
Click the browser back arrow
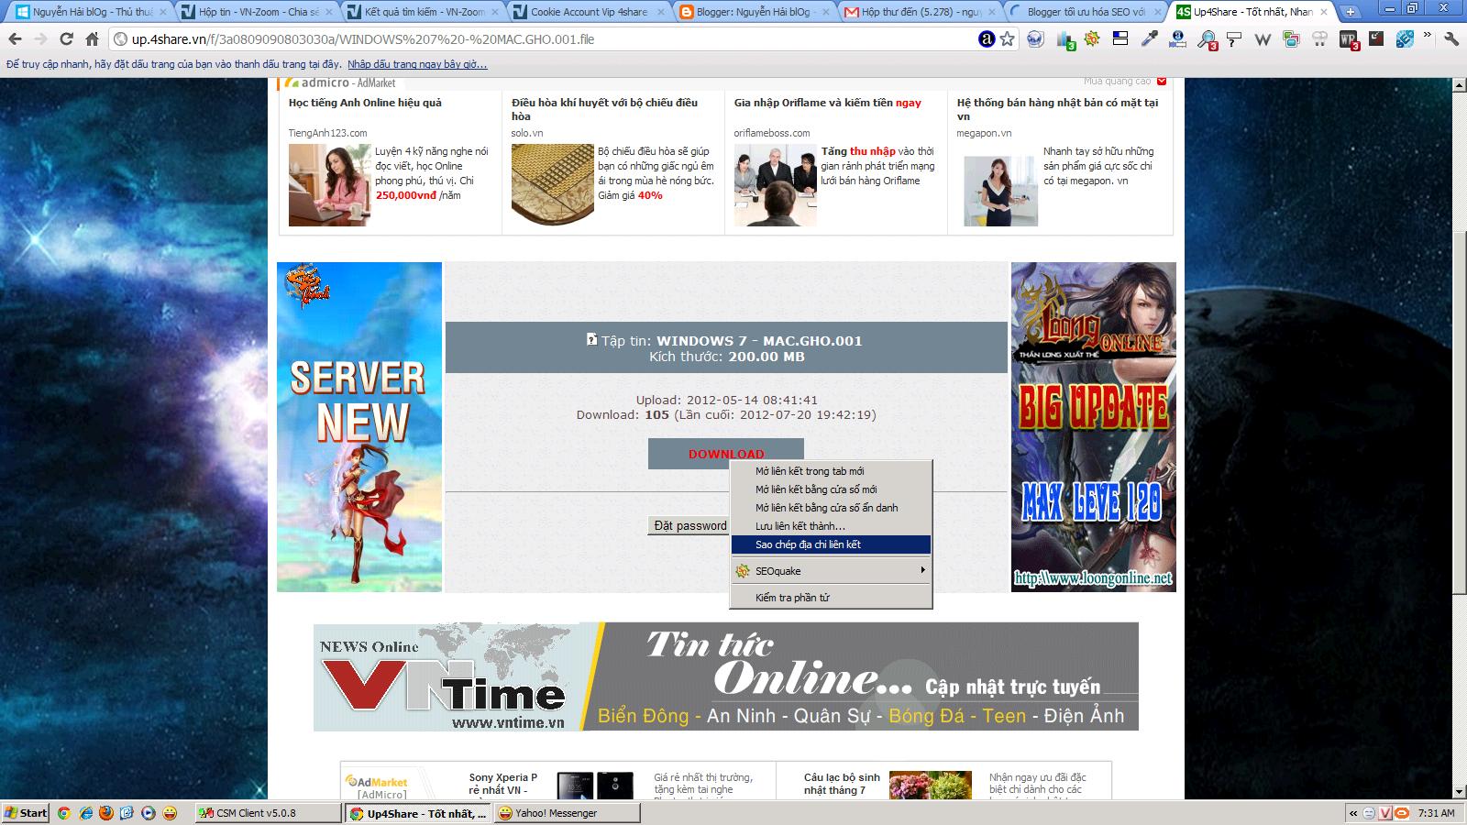(x=15, y=39)
